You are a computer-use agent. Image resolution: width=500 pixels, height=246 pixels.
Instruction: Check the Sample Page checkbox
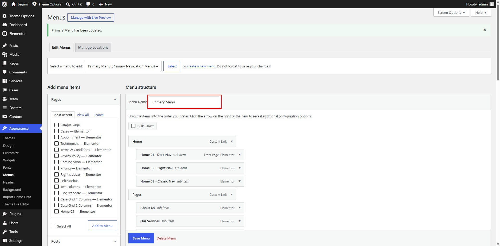pos(57,125)
